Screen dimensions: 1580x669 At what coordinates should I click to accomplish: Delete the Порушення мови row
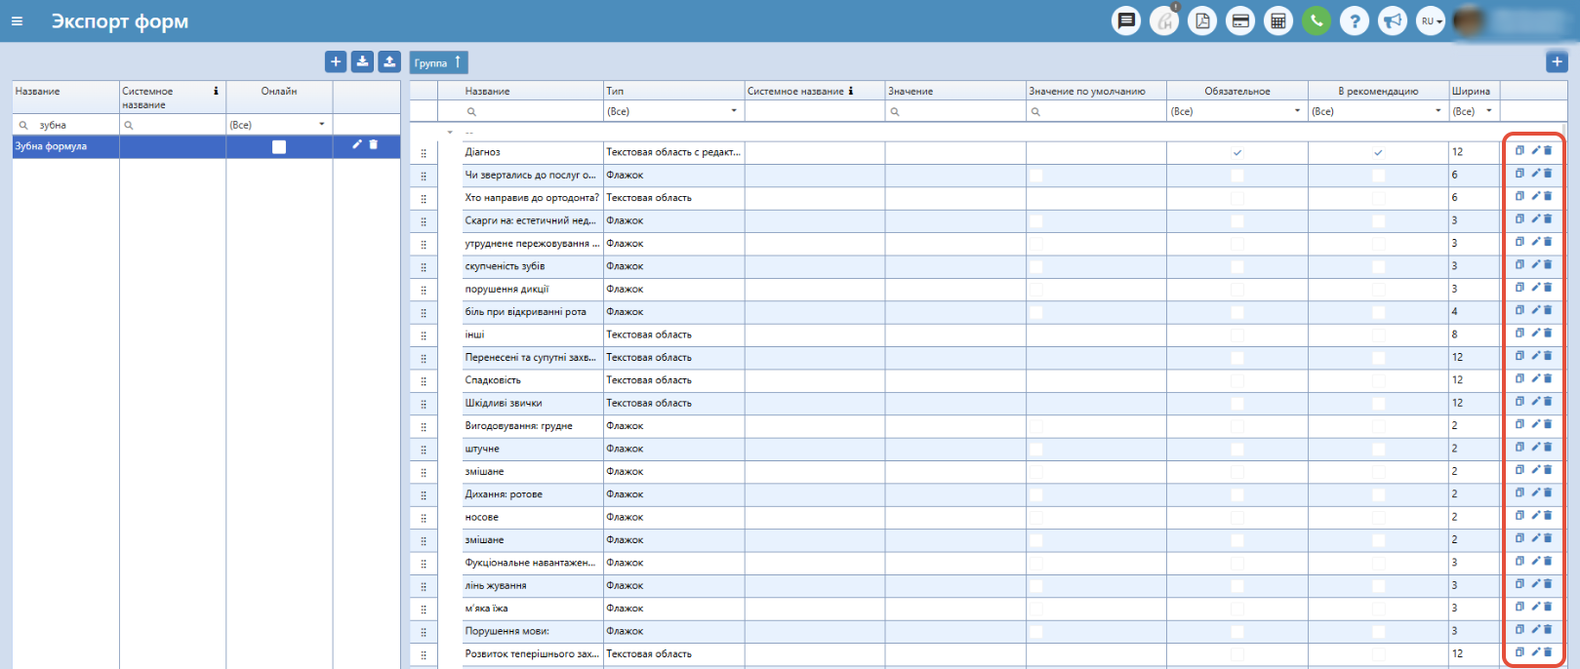click(1548, 629)
